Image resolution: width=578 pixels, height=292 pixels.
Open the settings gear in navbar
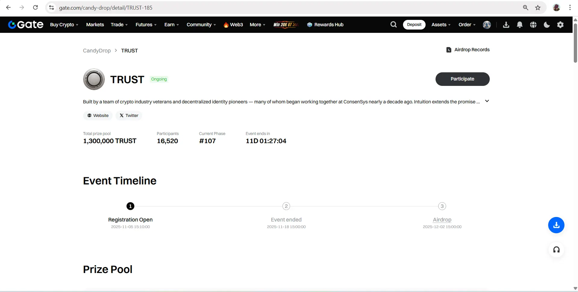[560, 25]
